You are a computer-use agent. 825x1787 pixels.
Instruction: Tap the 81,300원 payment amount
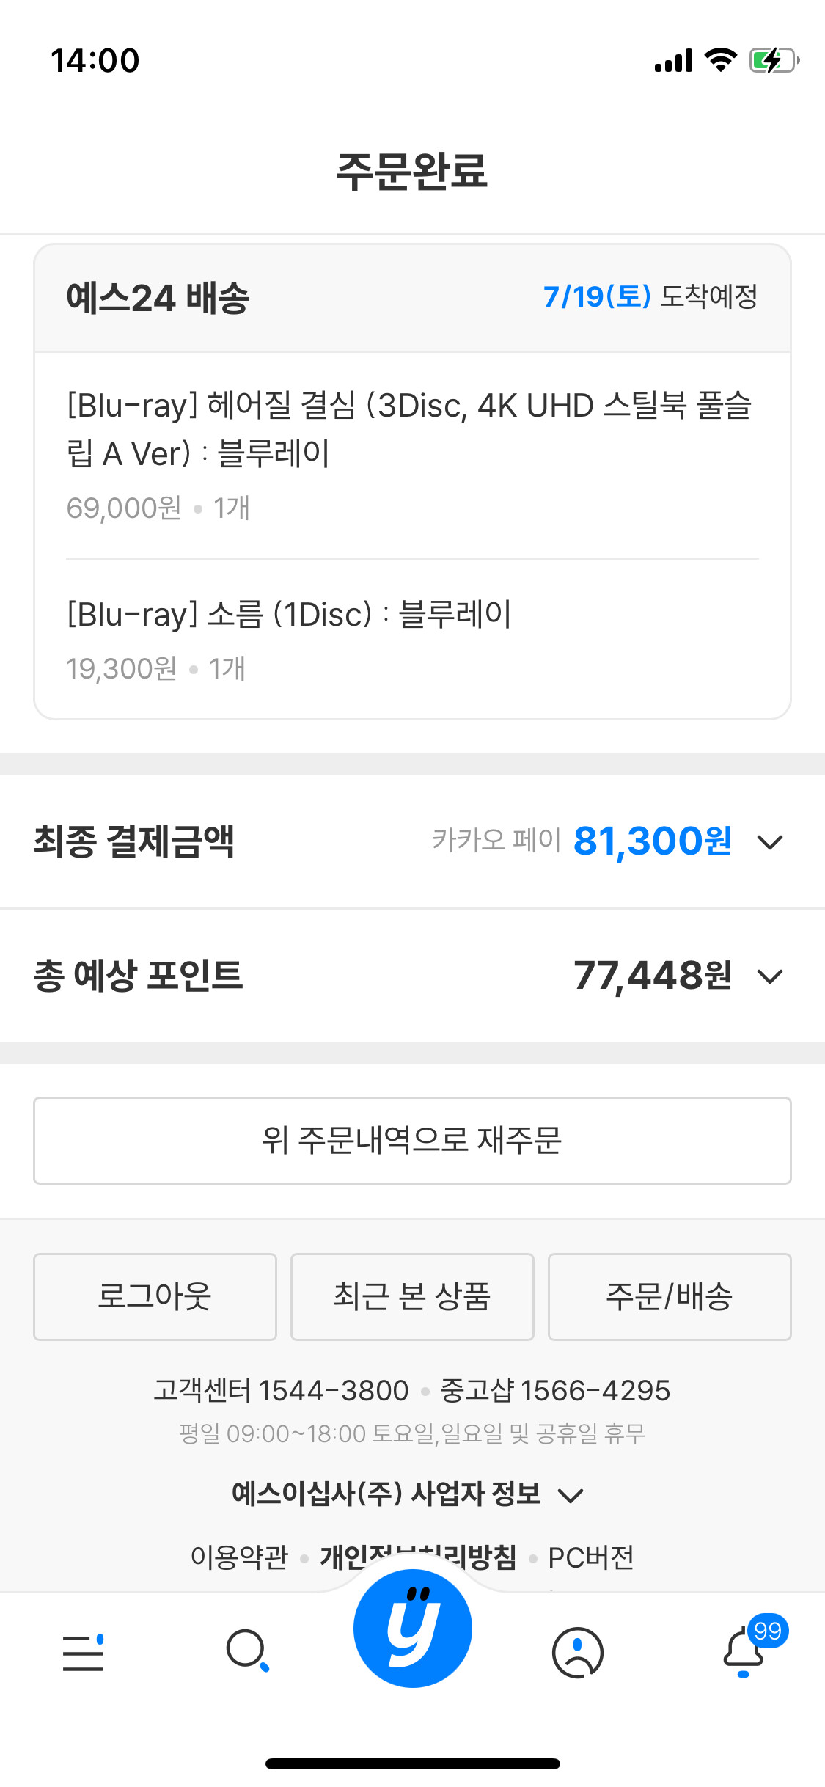pyautogui.click(x=652, y=841)
